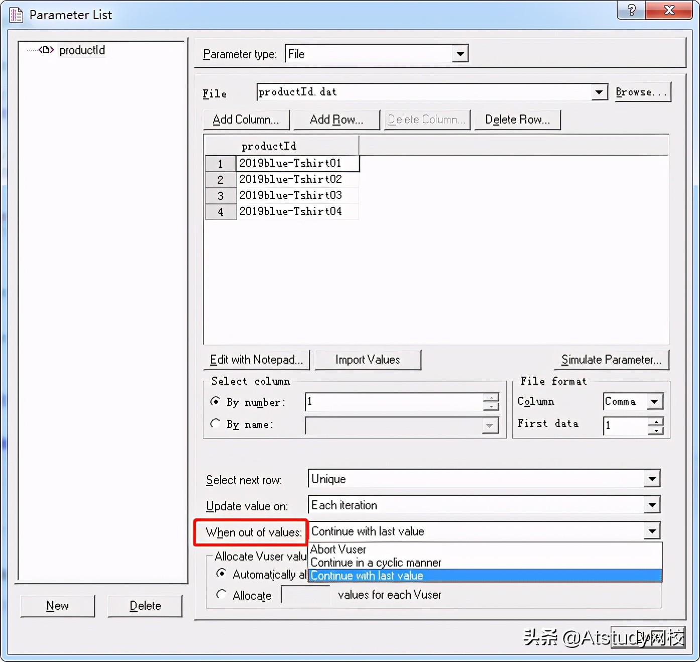This screenshot has height=662, width=700.
Task: Click the productId column header
Action: pyautogui.click(x=282, y=146)
